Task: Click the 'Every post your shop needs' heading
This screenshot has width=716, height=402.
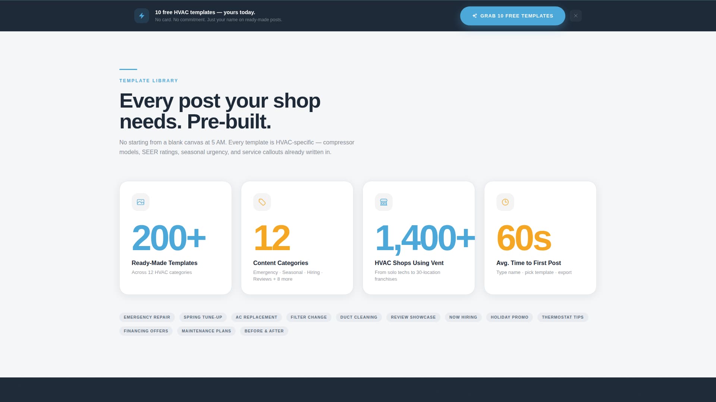Action: tap(220, 111)
